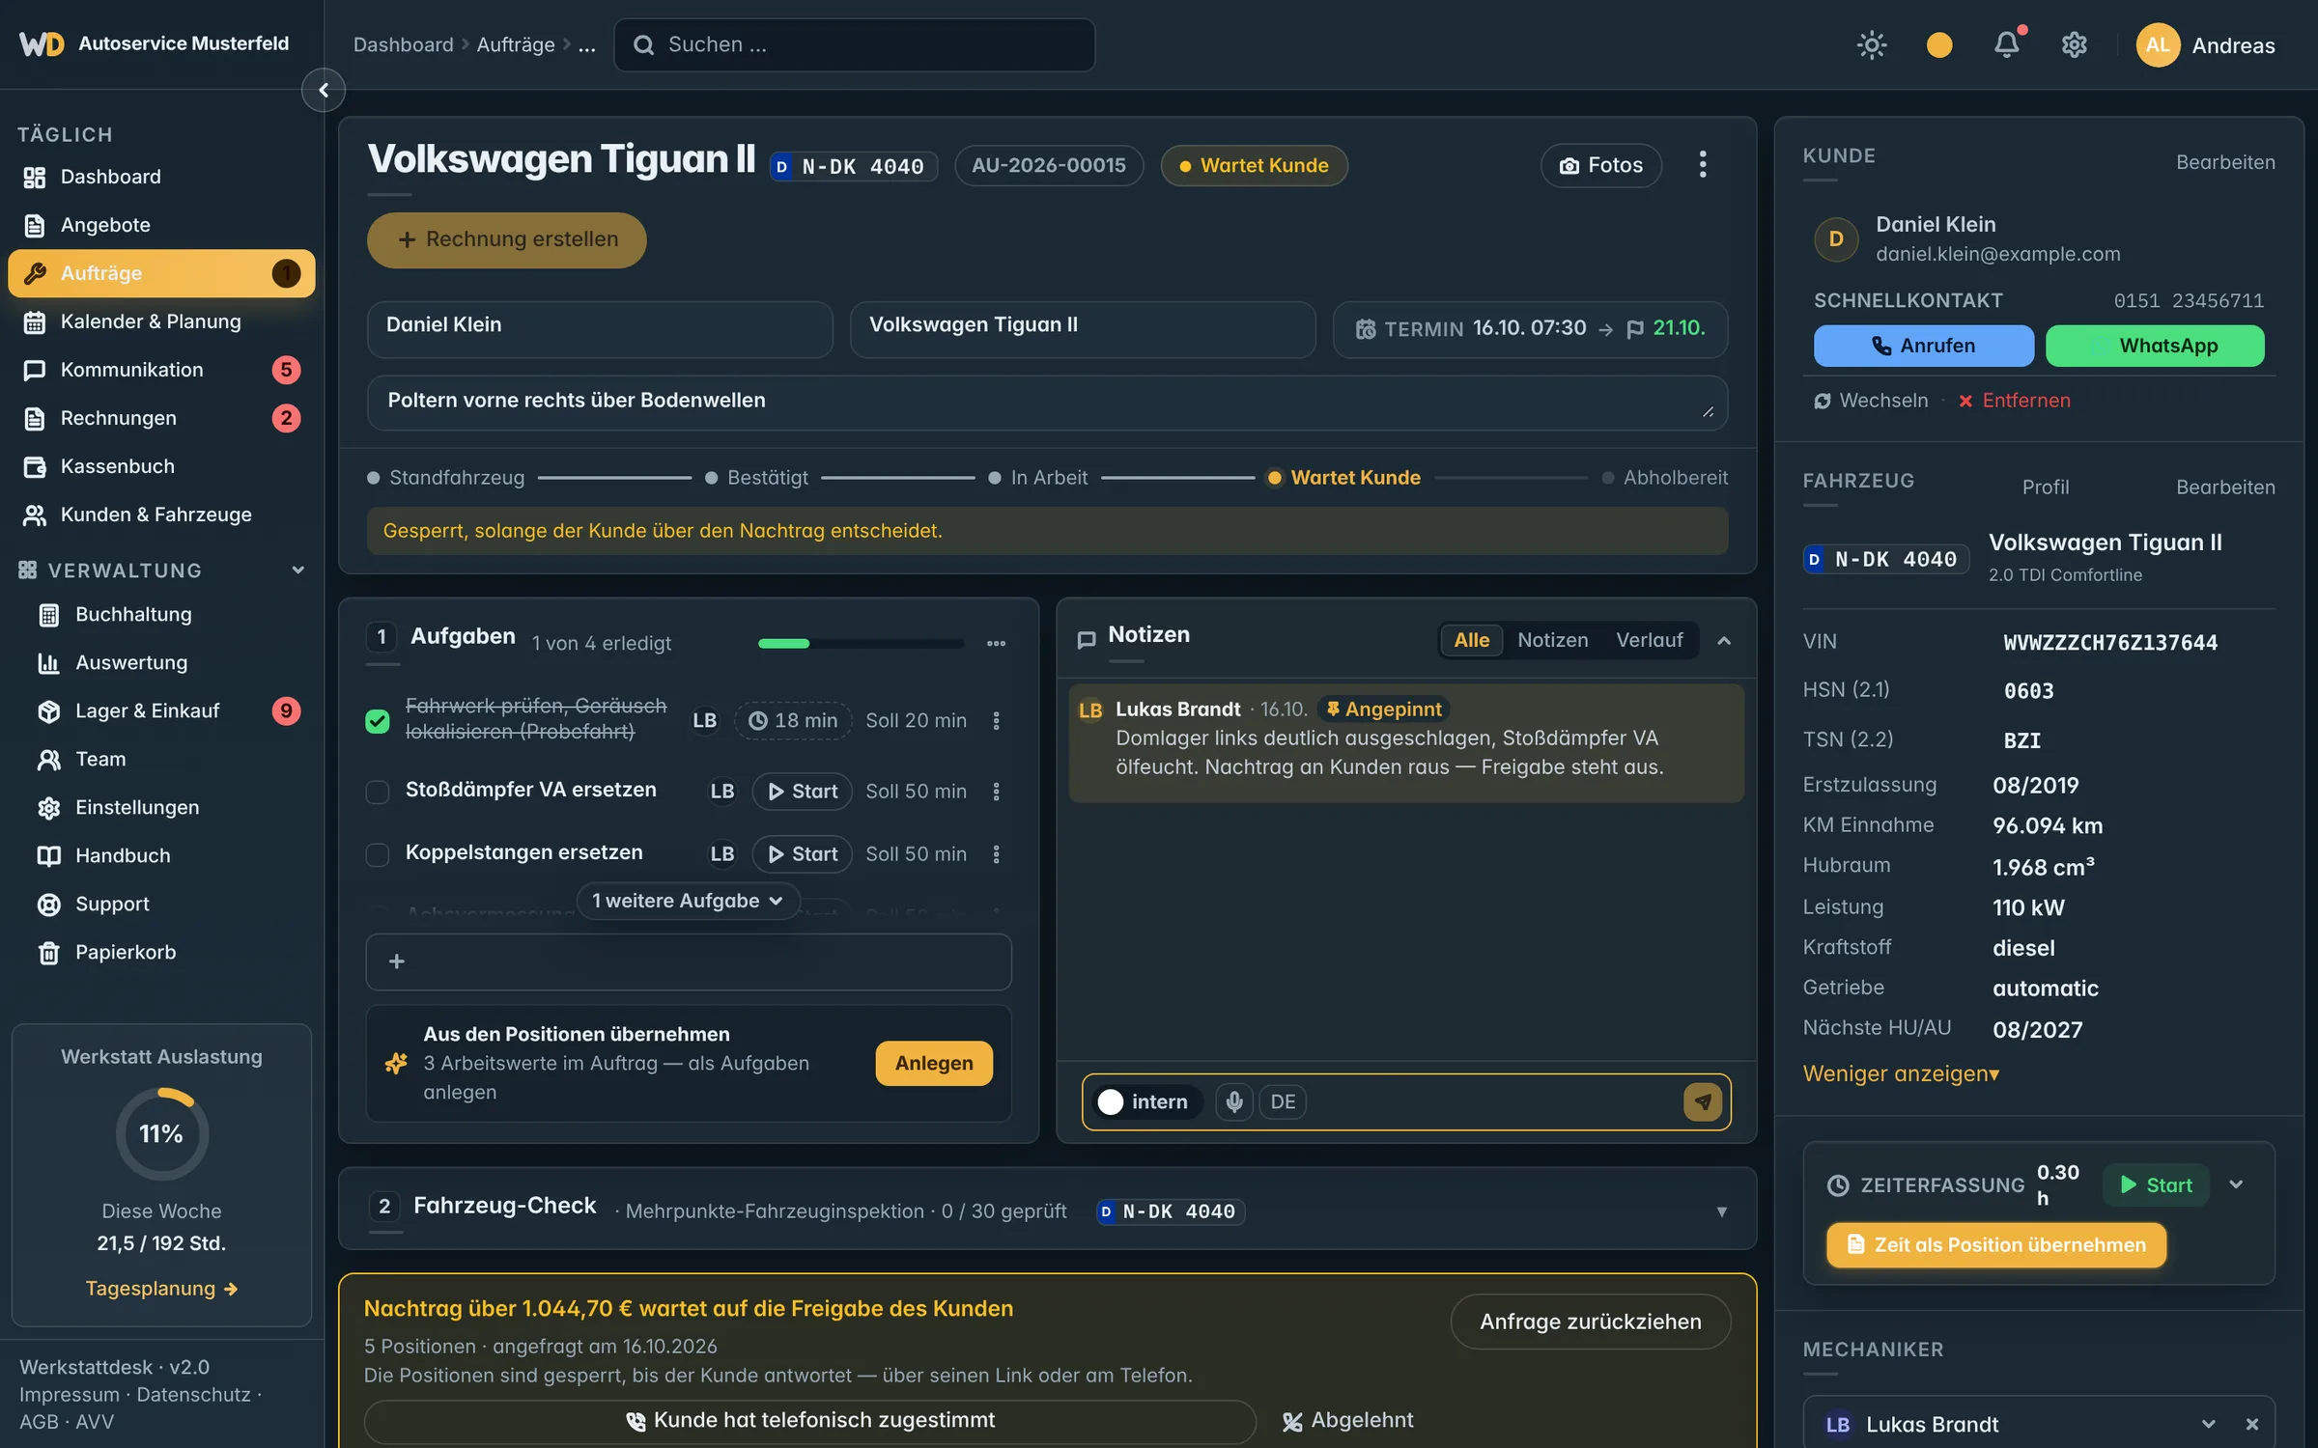Collapse the sidebar with the arrow button
2318x1448 pixels.
[x=324, y=90]
